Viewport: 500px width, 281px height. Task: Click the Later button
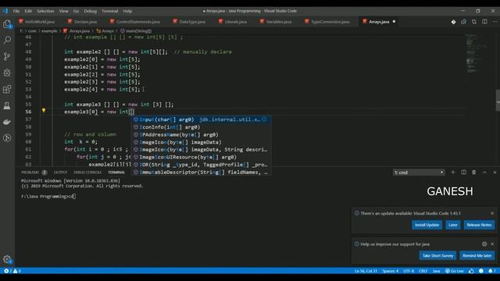[x=453, y=225]
